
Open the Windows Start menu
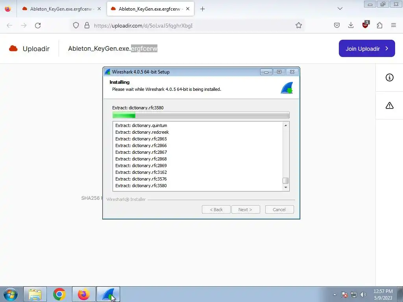tap(11, 294)
